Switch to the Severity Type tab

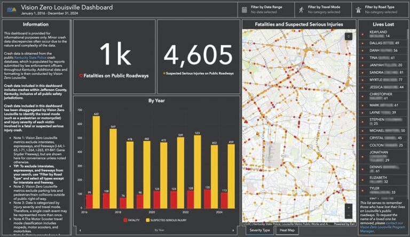pyautogui.click(x=259, y=230)
